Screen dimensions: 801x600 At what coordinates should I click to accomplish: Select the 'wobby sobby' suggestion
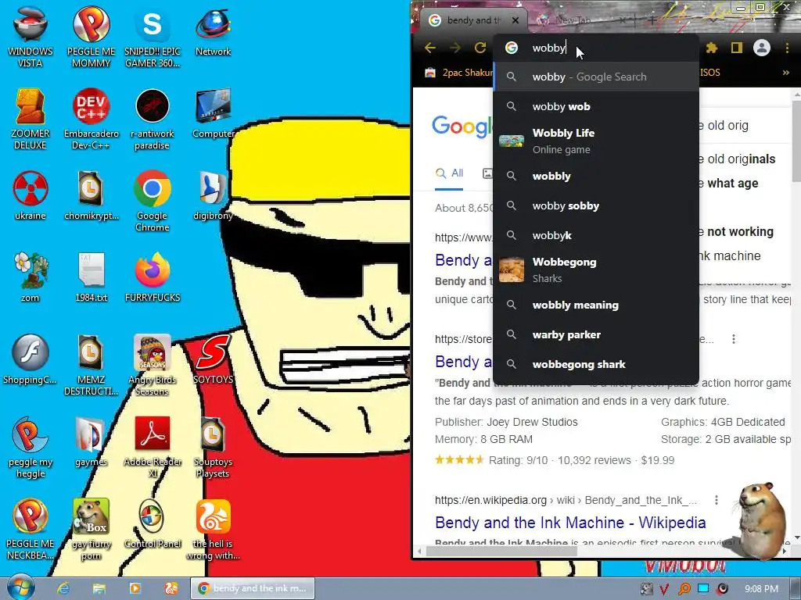coord(596,205)
